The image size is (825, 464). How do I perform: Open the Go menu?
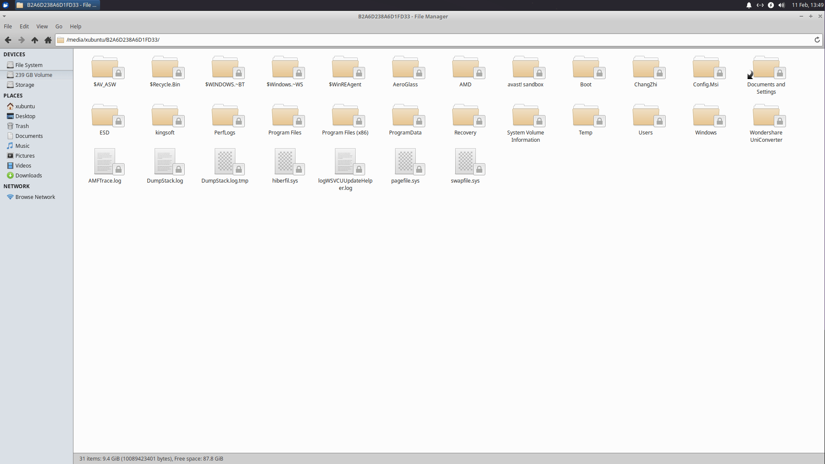[x=59, y=26]
